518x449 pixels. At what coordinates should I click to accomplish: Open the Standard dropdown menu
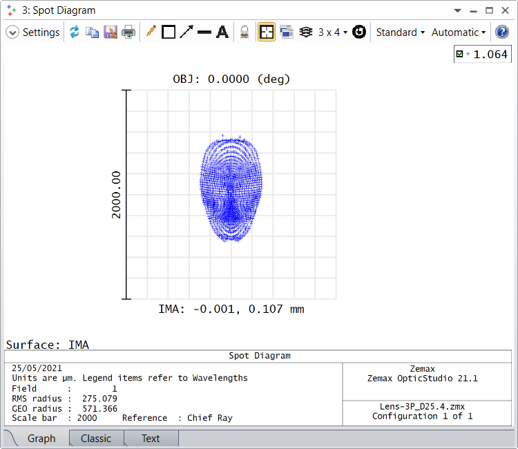(400, 32)
